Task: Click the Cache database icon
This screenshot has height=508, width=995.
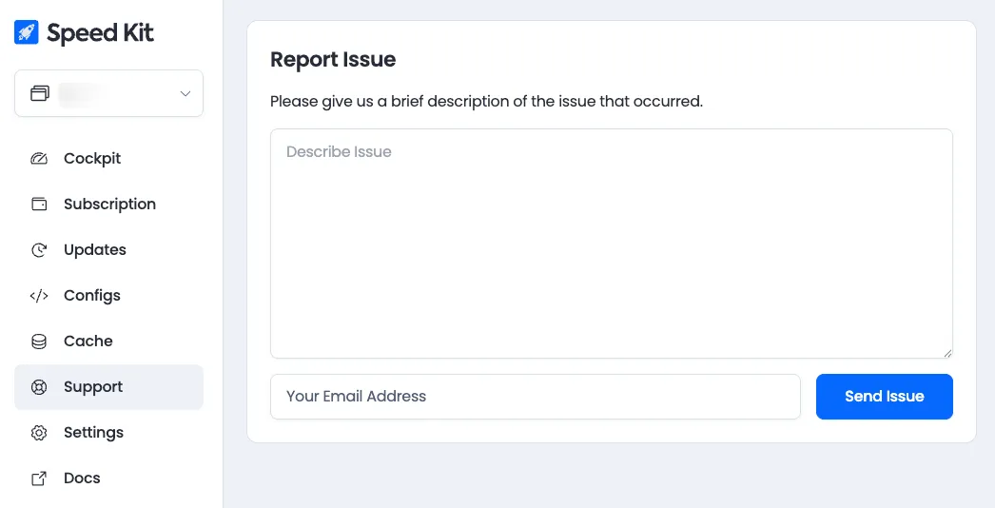Action: click(39, 341)
